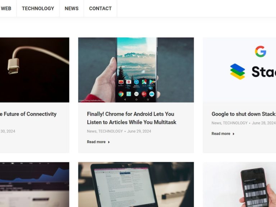Image resolution: width=276 pixels, height=207 pixels.
Task: Open the Google Stack logo thumbnail
Action: [x=239, y=70]
